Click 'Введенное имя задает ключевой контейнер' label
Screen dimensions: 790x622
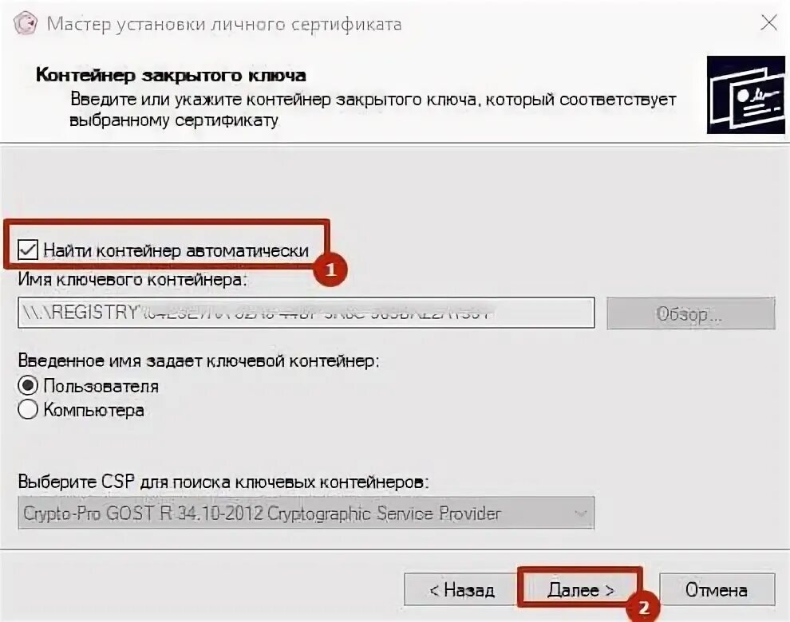coord(199,360)
